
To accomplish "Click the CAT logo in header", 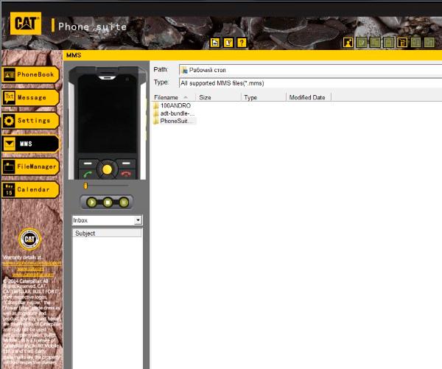I will 26,24.
